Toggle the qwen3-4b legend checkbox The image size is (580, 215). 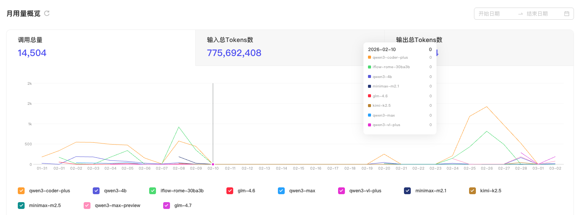coord(97,191)
